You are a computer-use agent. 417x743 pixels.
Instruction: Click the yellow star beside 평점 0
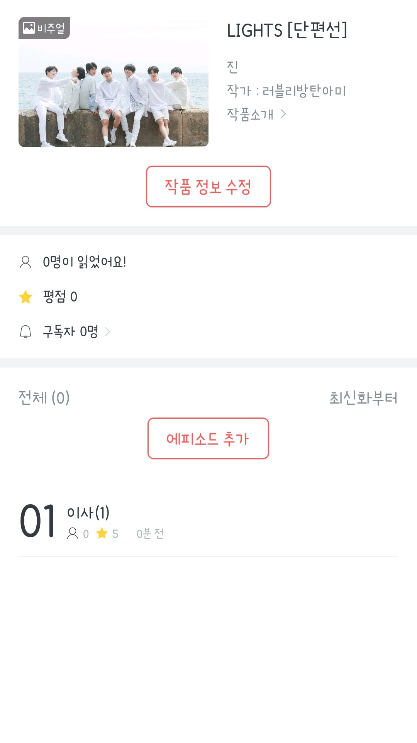pos(25,297)
